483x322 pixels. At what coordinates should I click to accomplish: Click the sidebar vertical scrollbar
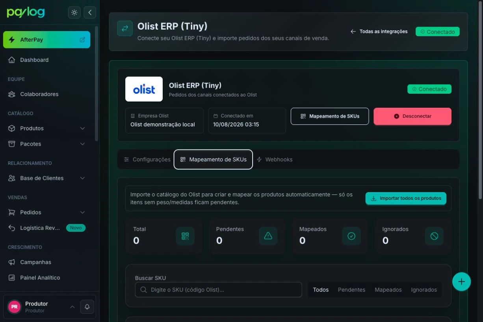(97, 83)
